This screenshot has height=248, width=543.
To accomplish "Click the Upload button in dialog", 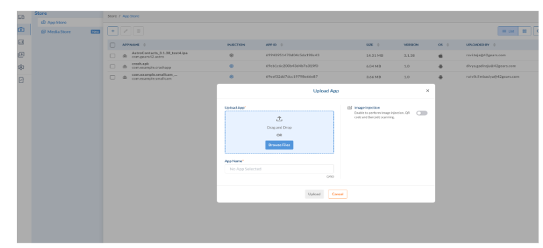I will point(314,194).
